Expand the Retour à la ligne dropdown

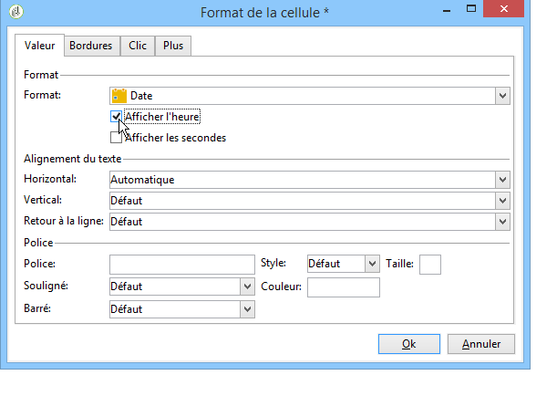(502, 222)
